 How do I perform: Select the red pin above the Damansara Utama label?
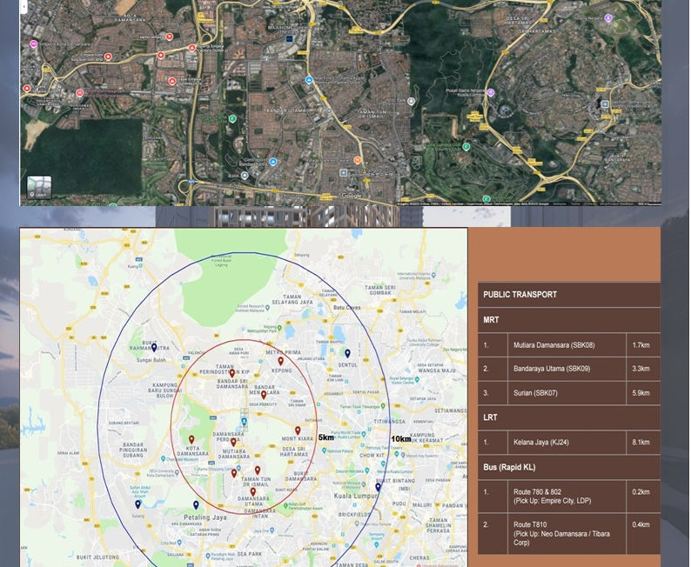253,491
